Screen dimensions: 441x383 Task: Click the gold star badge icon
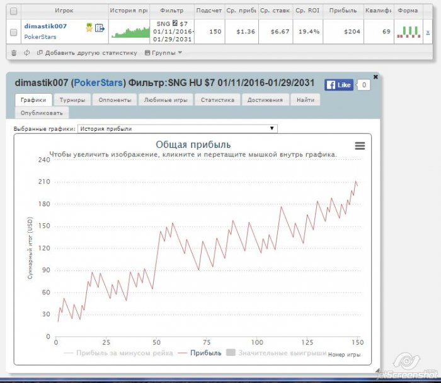(x=89, y=28)
